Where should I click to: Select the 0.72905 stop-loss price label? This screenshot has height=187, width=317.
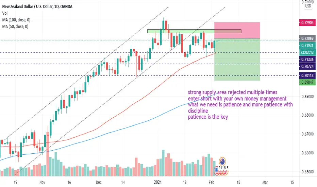pos(307,23)
